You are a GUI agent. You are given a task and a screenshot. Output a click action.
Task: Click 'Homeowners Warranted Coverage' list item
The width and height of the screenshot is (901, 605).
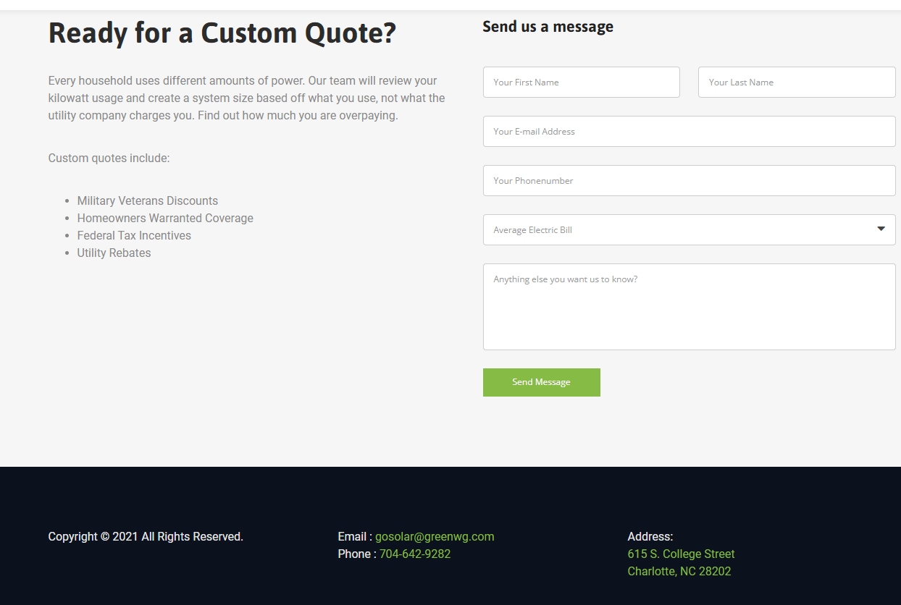(165, 219)
